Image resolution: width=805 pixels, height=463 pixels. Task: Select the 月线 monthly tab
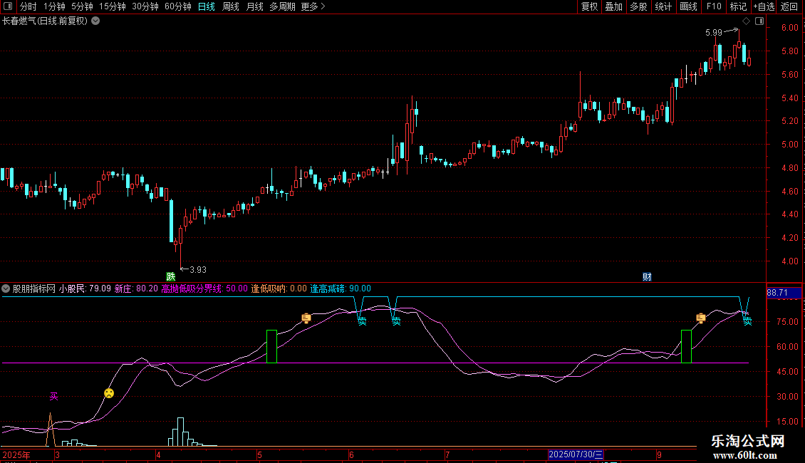pos(254,6)
